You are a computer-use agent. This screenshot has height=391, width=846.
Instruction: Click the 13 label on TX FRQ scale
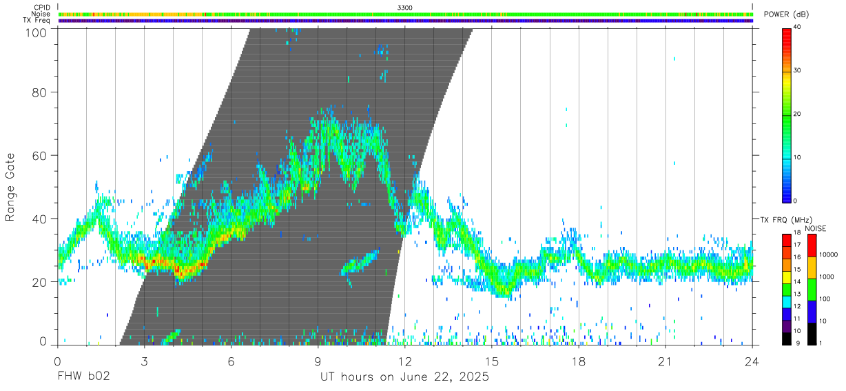797,294
